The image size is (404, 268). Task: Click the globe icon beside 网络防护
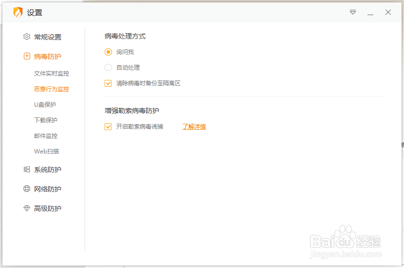pyautogui.click(x=27, y=189)
